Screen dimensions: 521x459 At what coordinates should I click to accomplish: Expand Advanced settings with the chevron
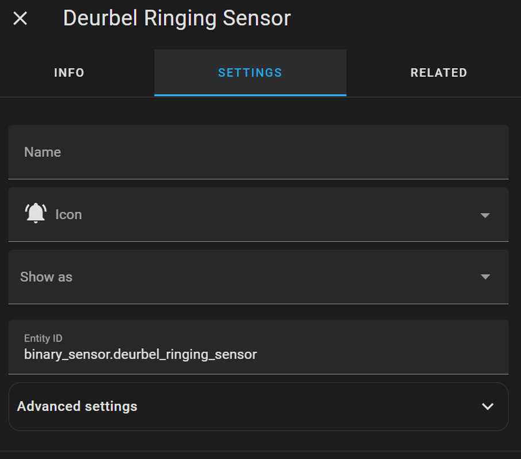[488, 406]
